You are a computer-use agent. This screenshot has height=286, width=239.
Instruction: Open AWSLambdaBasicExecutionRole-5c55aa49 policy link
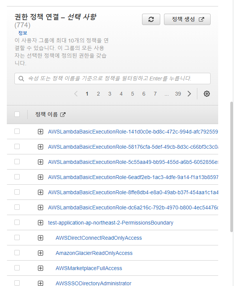click(x=133, y=162)
